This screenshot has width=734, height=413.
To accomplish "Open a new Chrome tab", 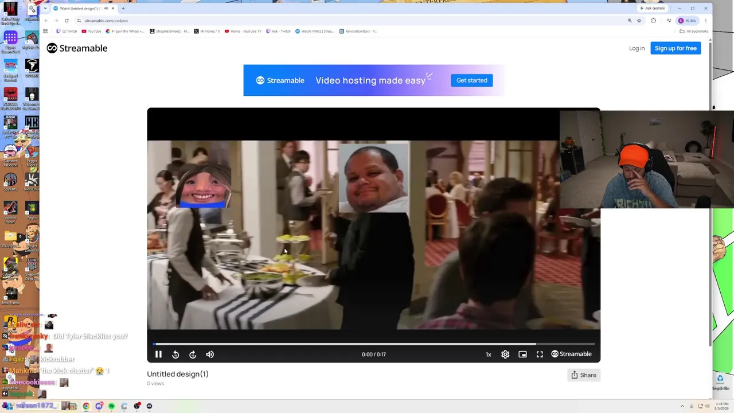I will pos(123,9).
